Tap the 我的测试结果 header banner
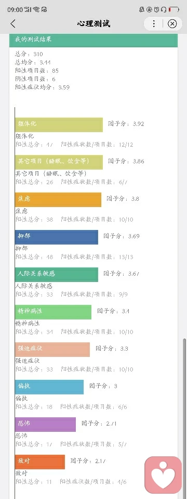 click(x=94, y=40)
